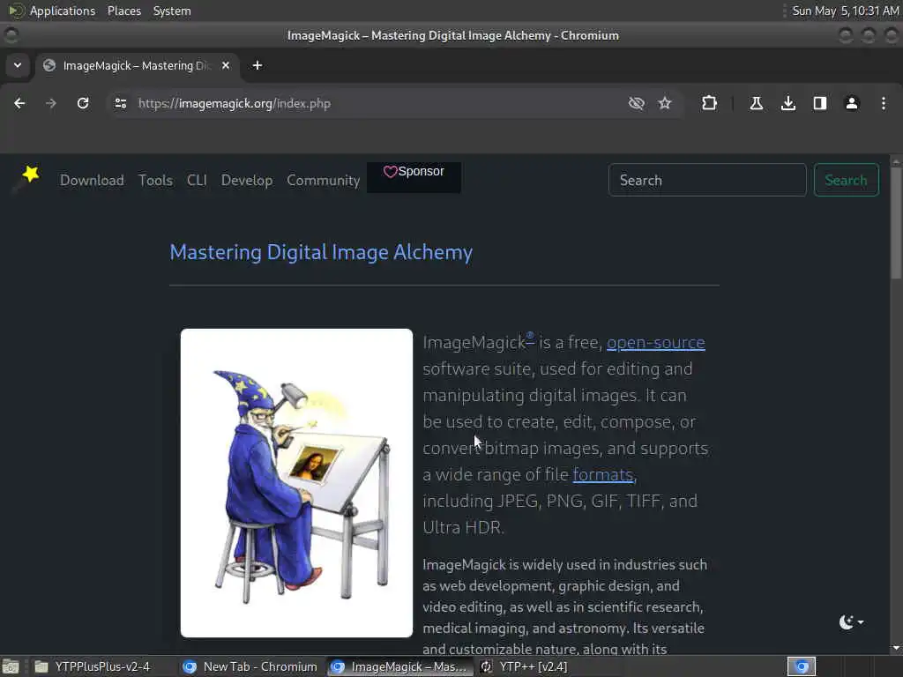Toggle the moon theme switcher dropdown
This screenshot has height=677, width=903.
[851, 621]
